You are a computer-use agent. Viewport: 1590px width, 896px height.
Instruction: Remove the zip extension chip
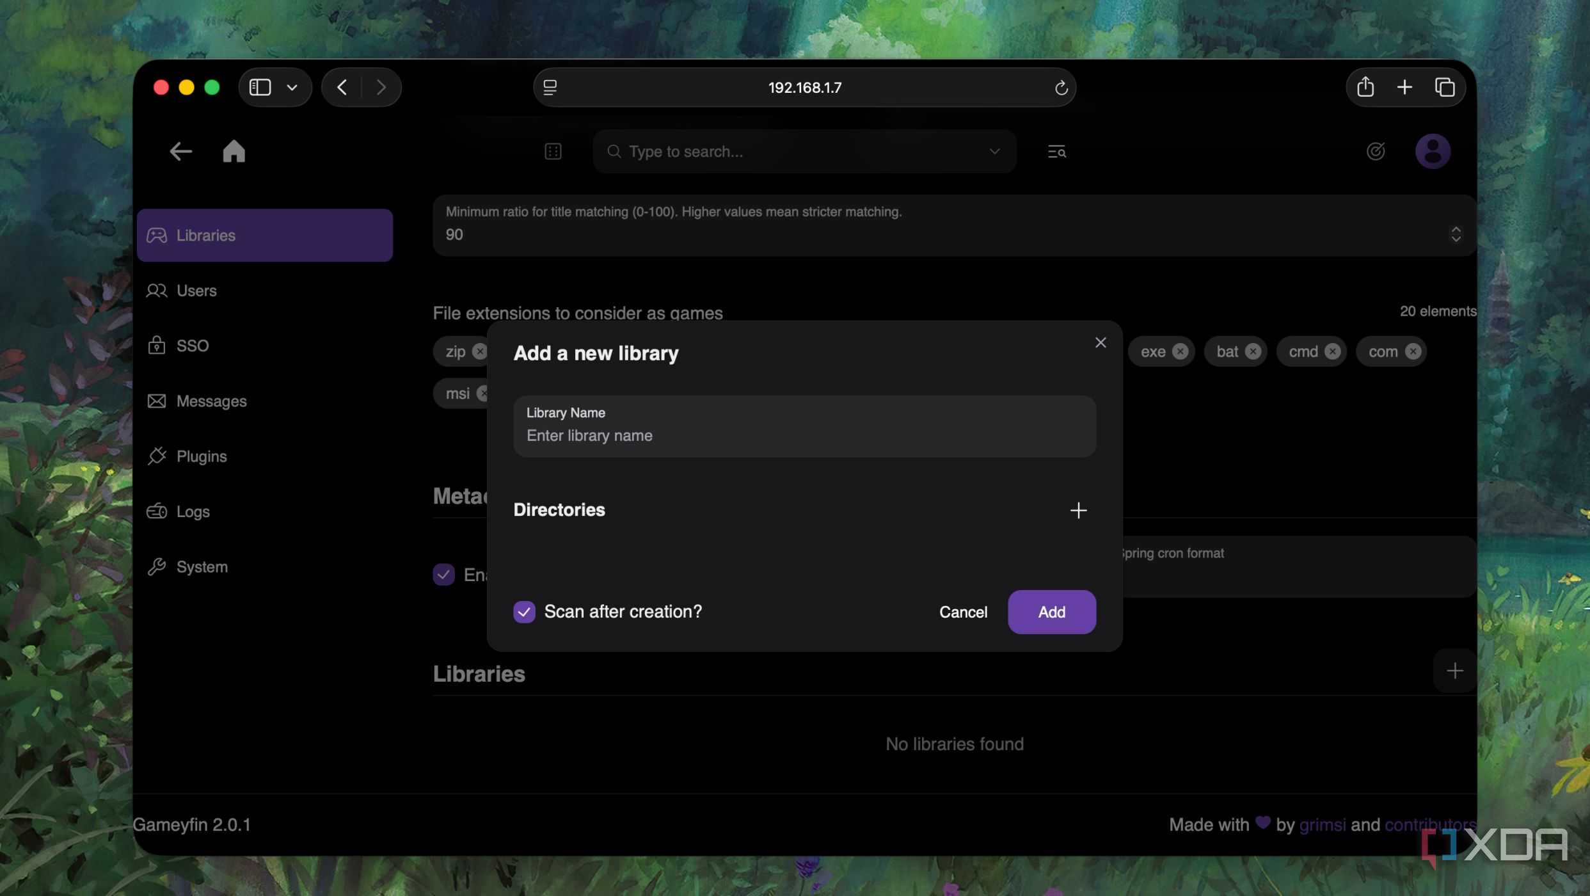click(479, 351)
